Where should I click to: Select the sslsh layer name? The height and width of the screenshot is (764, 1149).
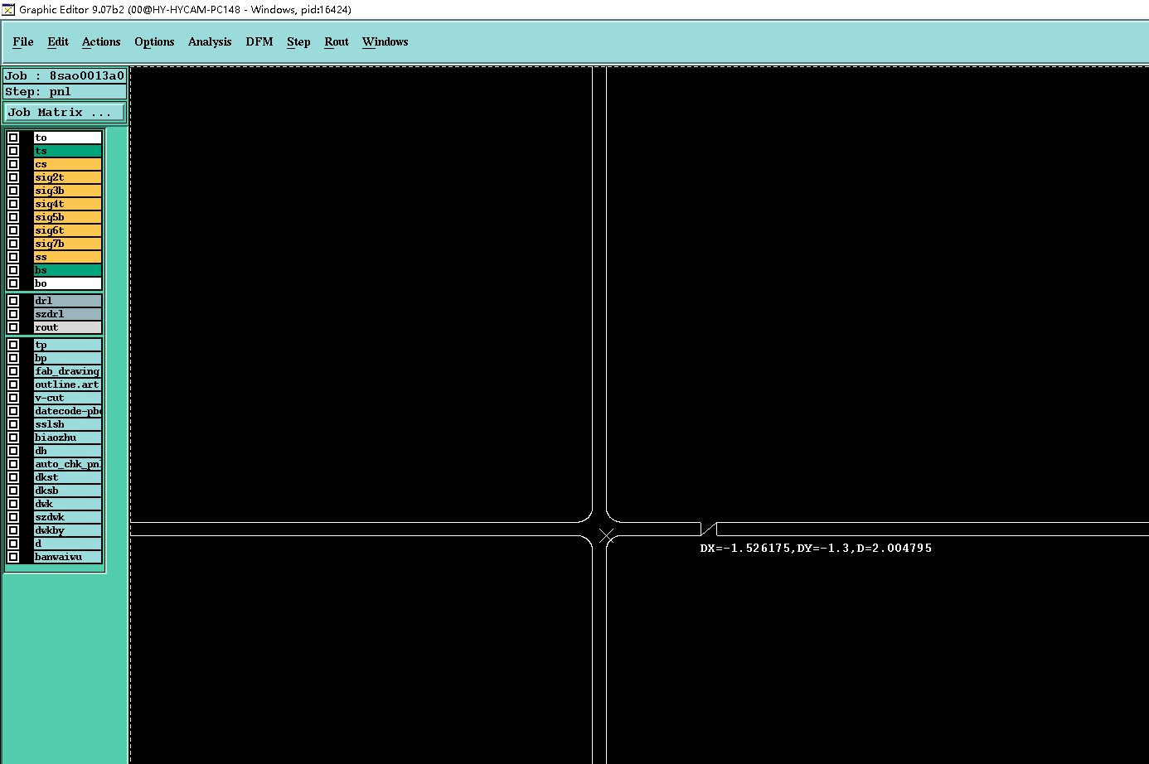[x=67, y=424]
